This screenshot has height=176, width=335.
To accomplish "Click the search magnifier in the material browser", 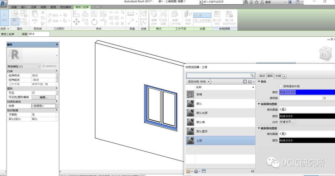I will tap(252, 76).
